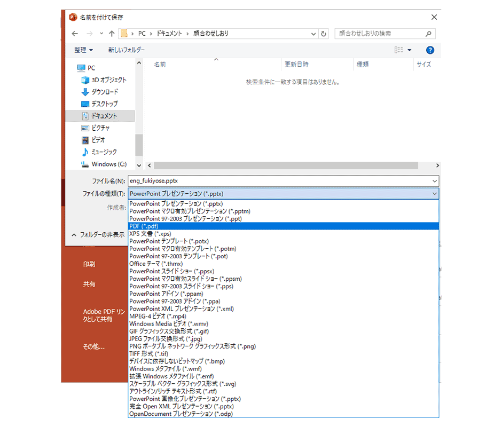Viewport: 502px width, 427px height.
Task: Open the view options icon
Action: (x=399, y=50)
